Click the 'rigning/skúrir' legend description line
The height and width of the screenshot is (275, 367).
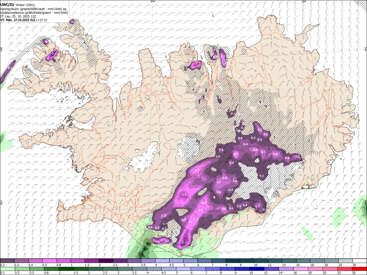tap(33, 9)
